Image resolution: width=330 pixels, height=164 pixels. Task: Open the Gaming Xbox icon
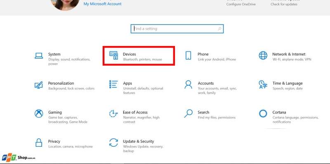[x=39, y=114]
